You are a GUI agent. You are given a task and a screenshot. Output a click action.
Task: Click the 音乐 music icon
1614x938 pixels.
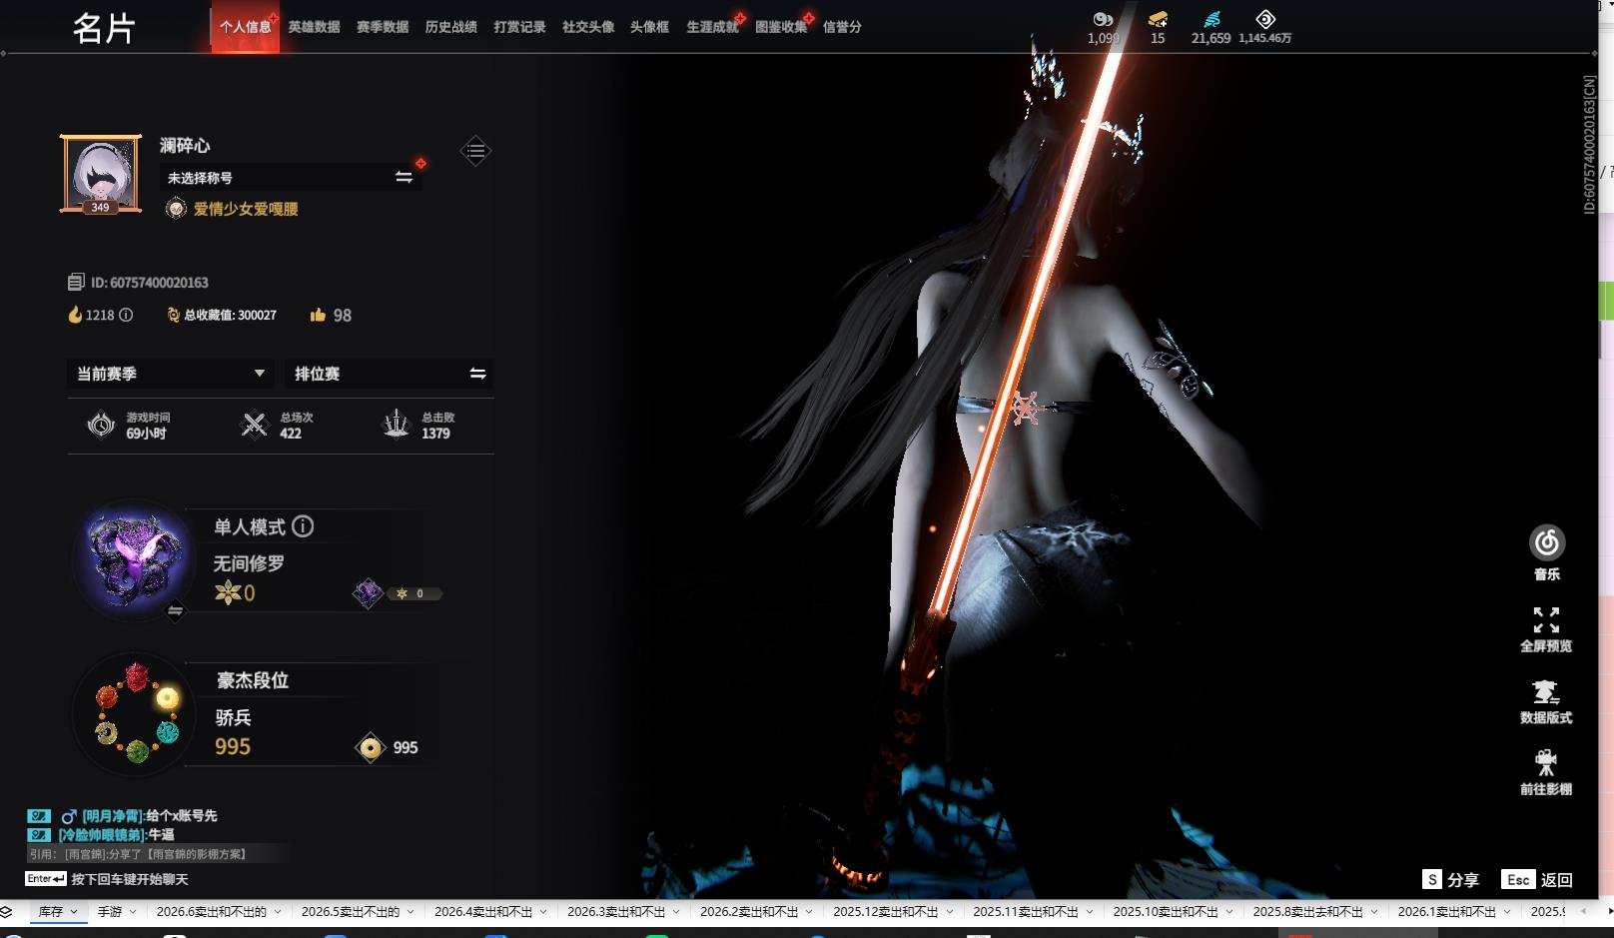1547,542
